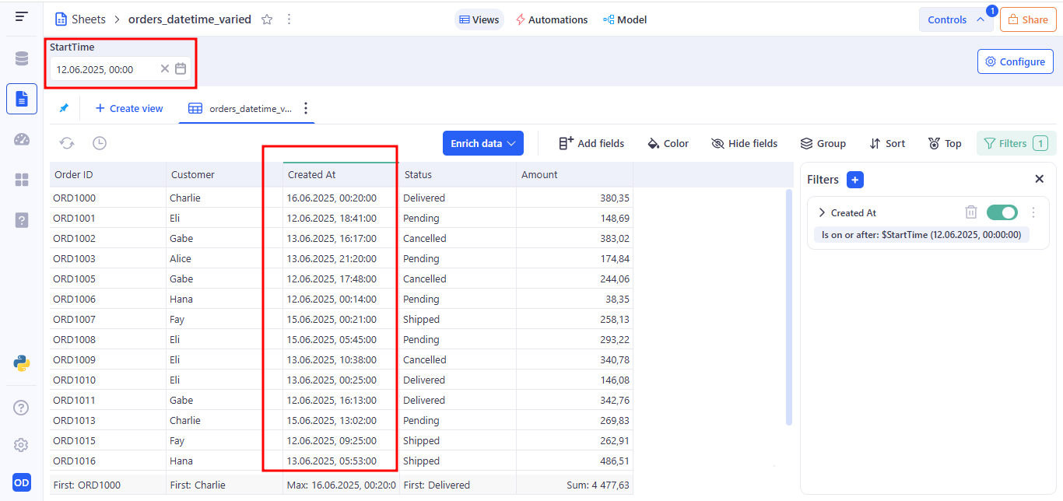Switch to the Model tab
The image size is (1063, 501).
pos(625,19)
